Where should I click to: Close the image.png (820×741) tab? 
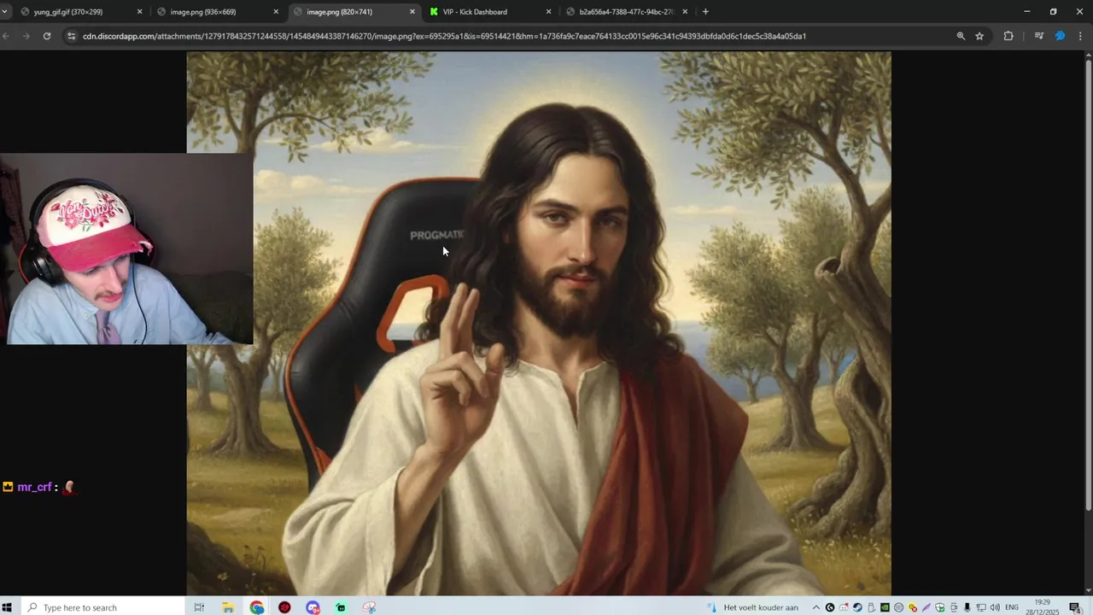(x=412, y=12)
